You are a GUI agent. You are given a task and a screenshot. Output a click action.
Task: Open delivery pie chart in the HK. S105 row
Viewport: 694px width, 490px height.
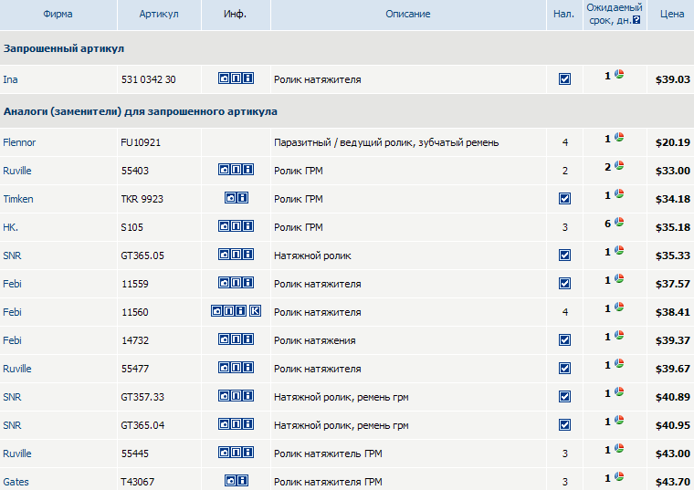pyautogui.click(x=619, y=222)
